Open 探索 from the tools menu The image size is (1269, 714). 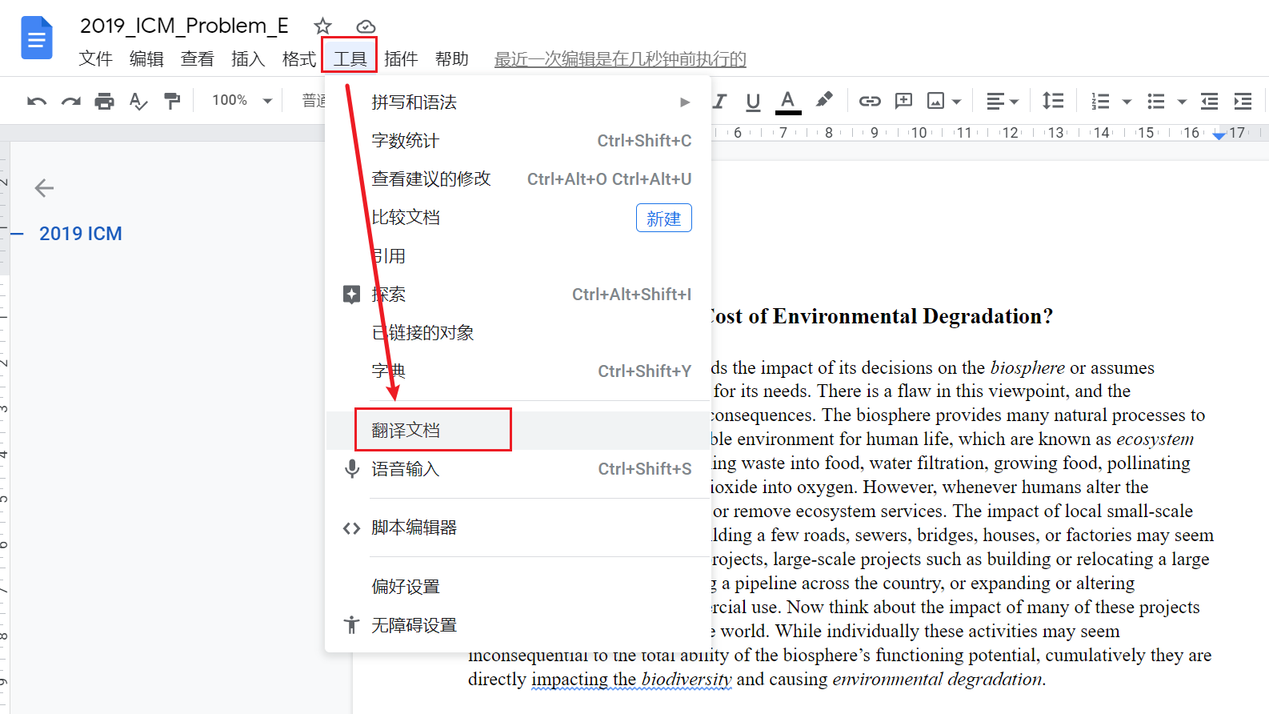518,295
